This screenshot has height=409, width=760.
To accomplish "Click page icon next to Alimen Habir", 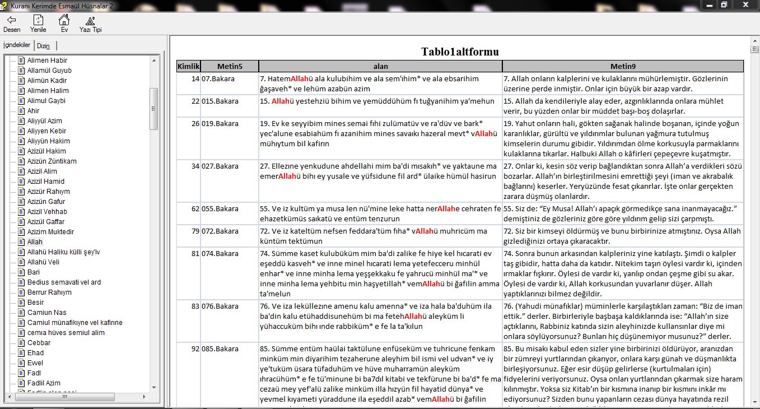I will [x=21, y=61].
